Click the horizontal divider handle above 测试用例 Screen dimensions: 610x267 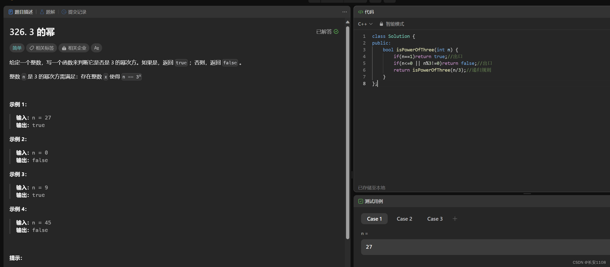(x=527, y=194)
